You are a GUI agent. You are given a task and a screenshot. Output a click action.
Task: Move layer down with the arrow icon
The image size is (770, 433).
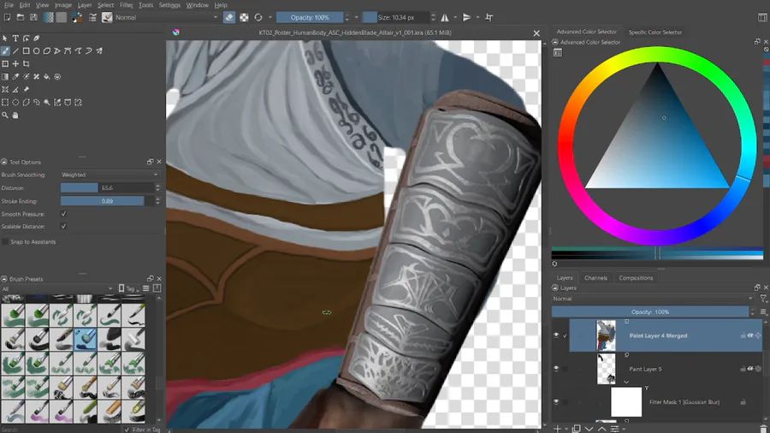589,429
